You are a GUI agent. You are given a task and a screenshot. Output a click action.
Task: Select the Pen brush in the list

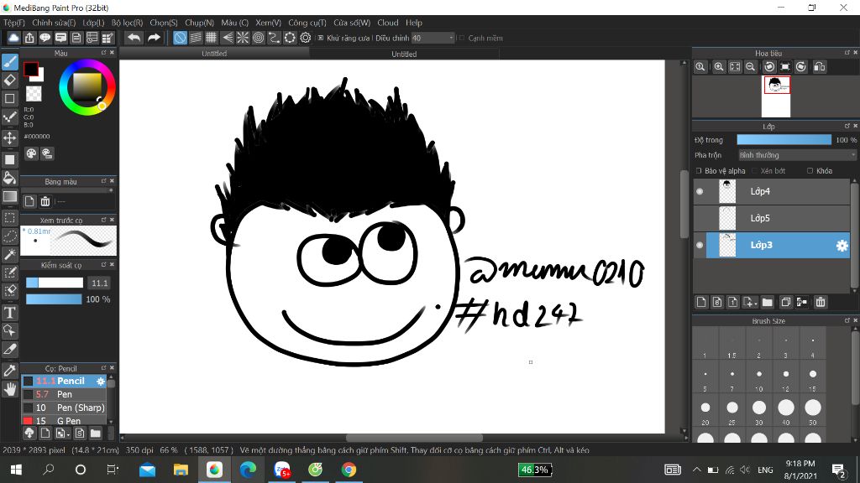point(64,394)
